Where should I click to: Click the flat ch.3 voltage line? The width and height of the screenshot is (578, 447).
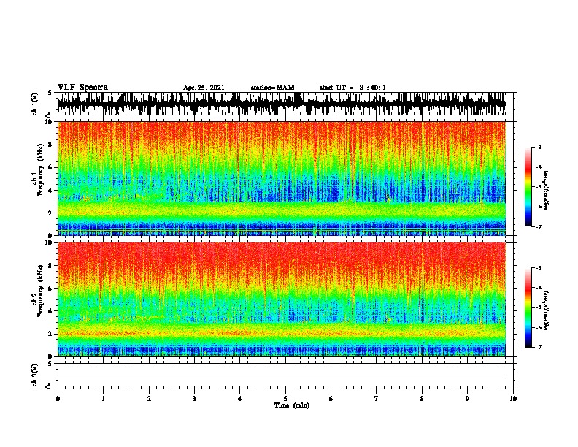pyautogui.click(x=282, y=375)
